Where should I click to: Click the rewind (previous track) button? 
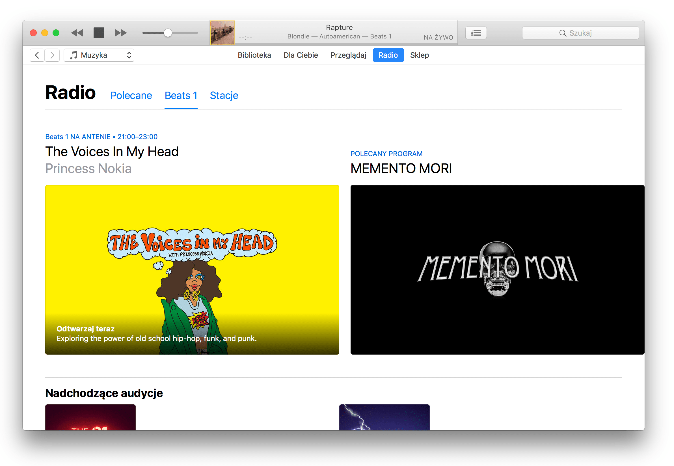click(77, 33)
